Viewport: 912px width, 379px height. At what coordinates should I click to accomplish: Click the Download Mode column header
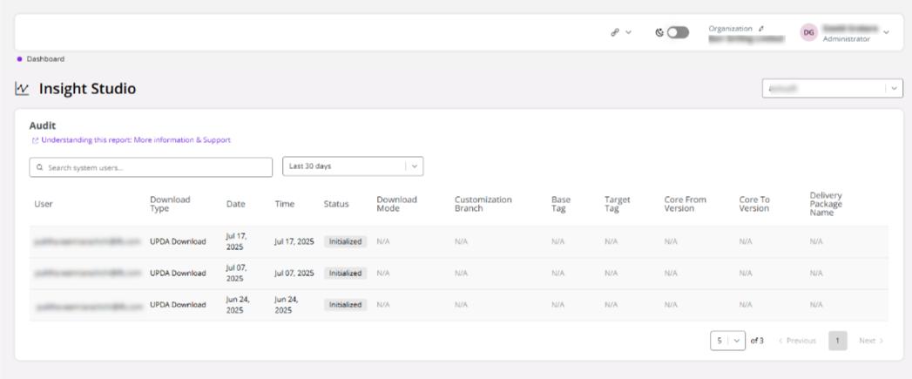(396, 204)
